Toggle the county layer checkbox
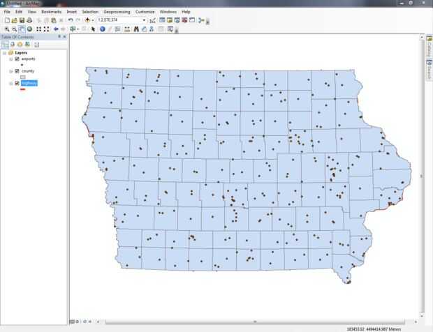This screenshot has height=332, width=433. point(17,71)
